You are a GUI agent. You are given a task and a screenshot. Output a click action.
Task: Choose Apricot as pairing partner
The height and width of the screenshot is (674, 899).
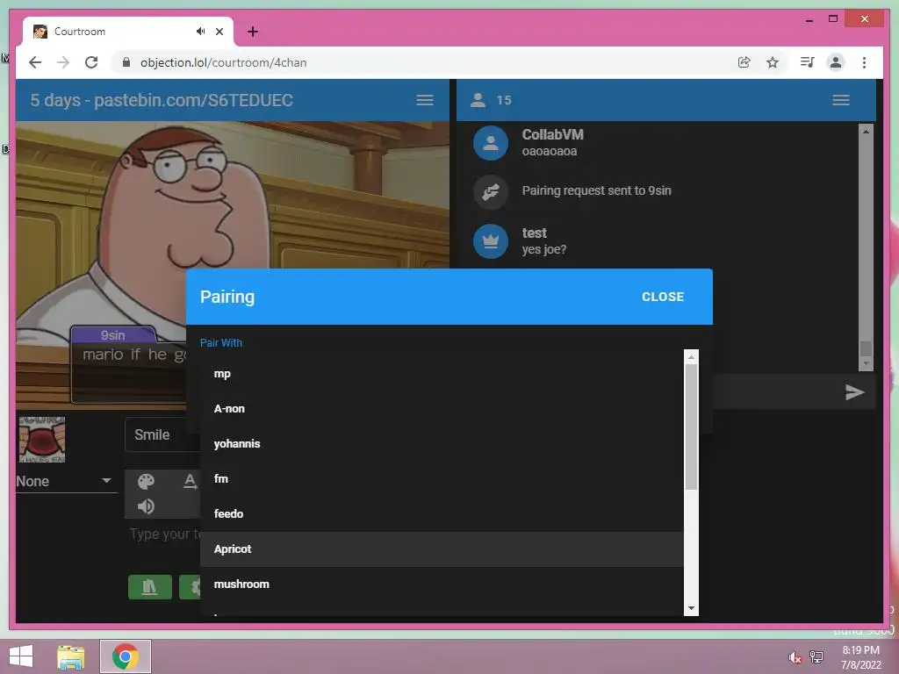442,549
